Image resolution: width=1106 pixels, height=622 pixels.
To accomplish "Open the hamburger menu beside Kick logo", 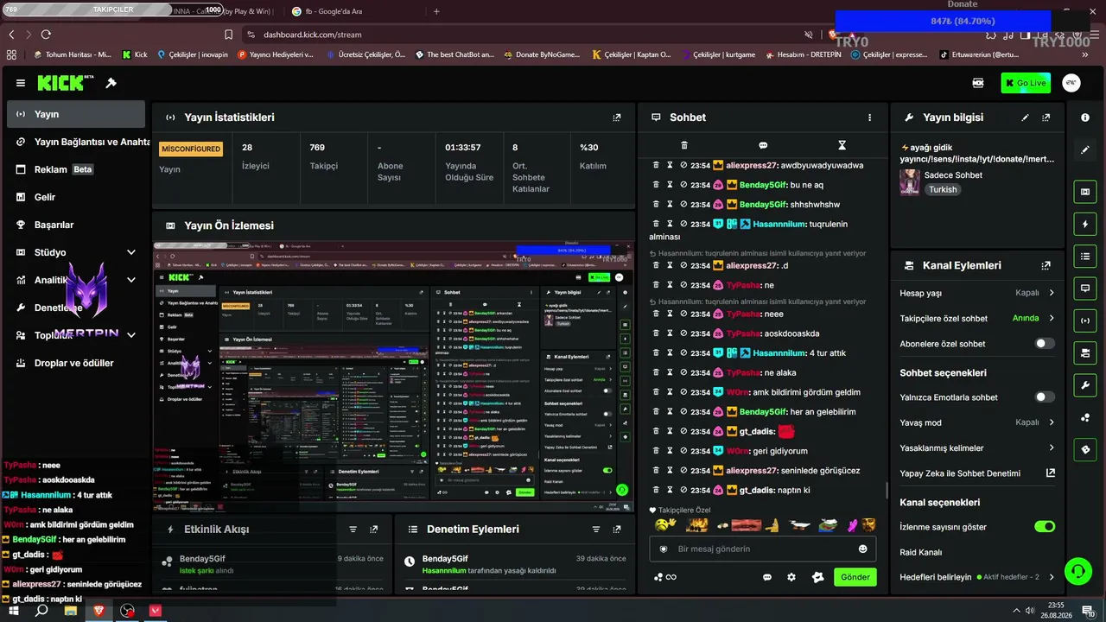I will tap(21, 83).
